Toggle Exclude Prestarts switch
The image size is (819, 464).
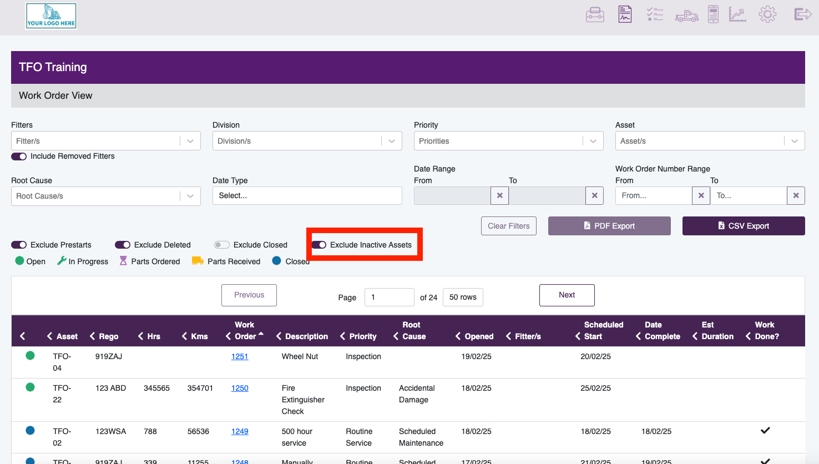point(19,245)
